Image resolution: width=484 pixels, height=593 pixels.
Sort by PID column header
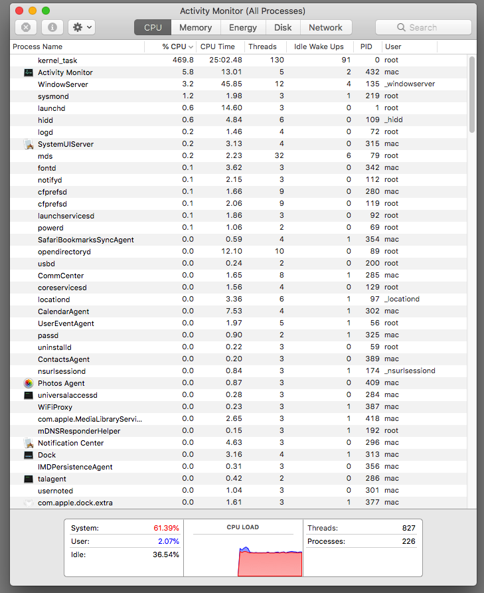[368, 46]
